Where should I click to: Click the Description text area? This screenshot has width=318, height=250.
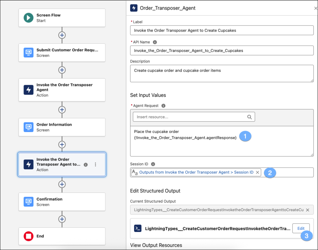click(x=222, y=74)
